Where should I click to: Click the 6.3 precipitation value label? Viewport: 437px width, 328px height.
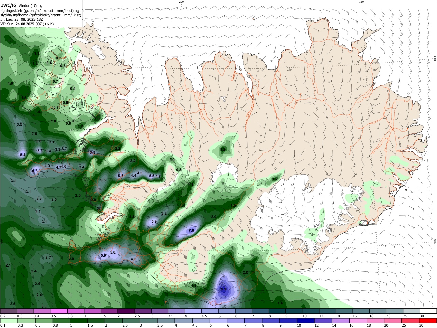tap(35, 171)
